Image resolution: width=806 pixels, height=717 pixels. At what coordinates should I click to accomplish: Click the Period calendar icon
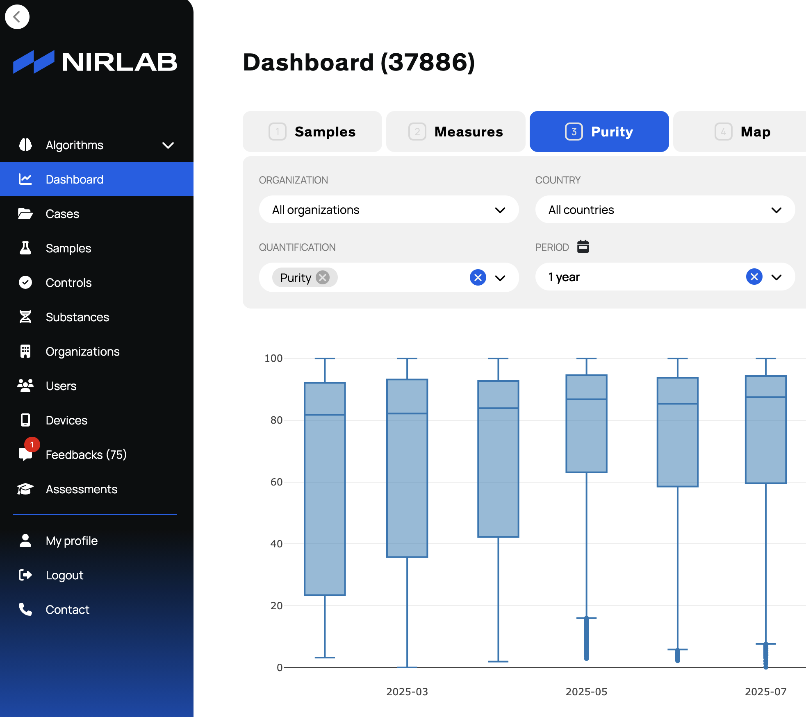click(x=583, y=247)
